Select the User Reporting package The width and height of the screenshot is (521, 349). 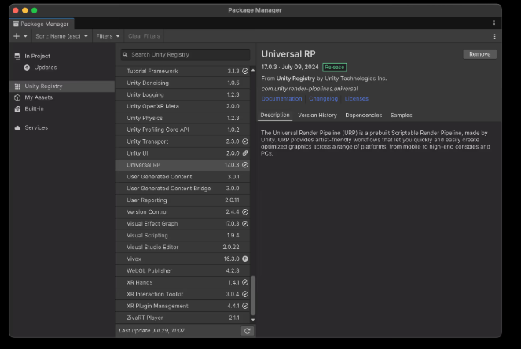(x=183, y=200)
